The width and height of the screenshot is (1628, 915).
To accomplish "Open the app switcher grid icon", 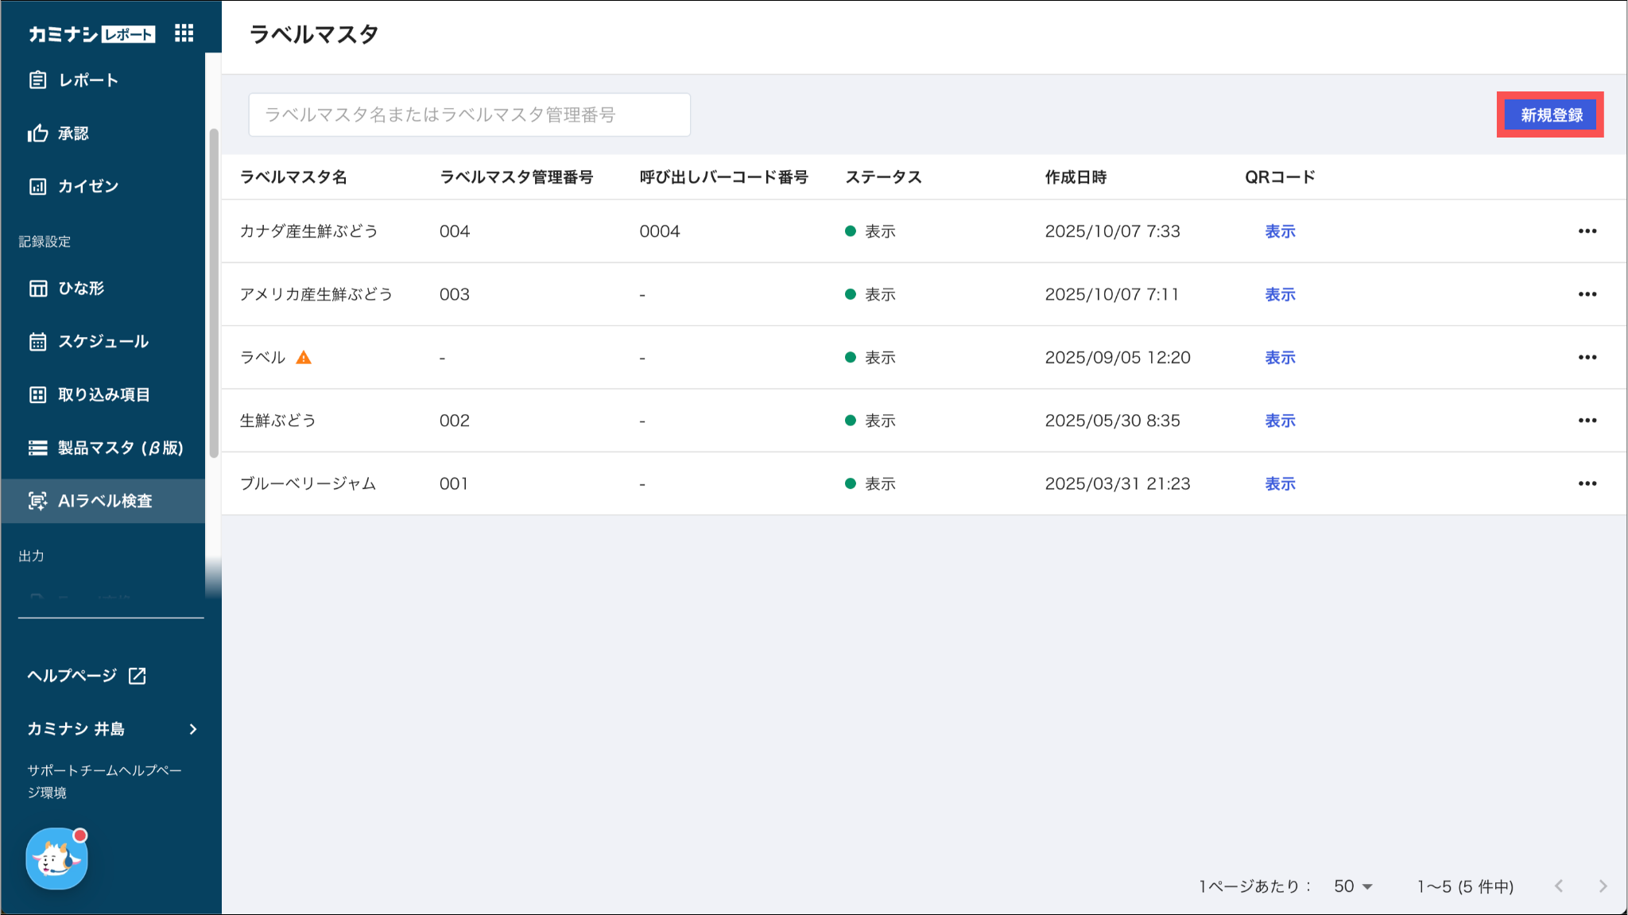I will coord(184,33).
